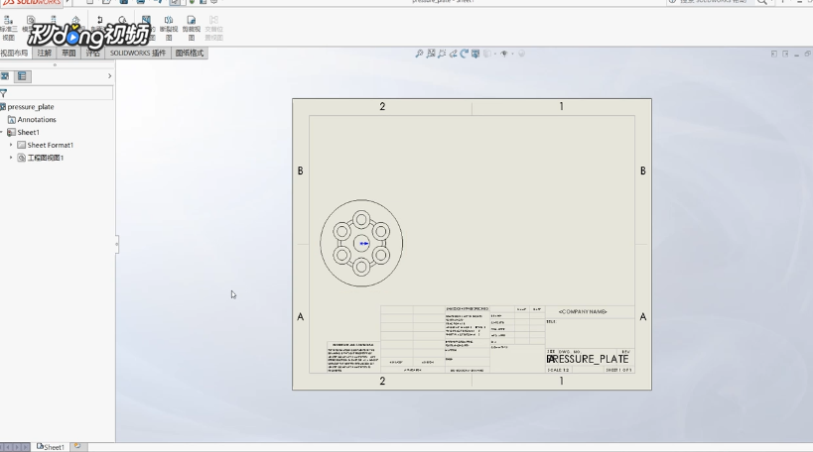Switch to the 注解 tab
The height and width of the screenshot is (452, 813).
44,53
